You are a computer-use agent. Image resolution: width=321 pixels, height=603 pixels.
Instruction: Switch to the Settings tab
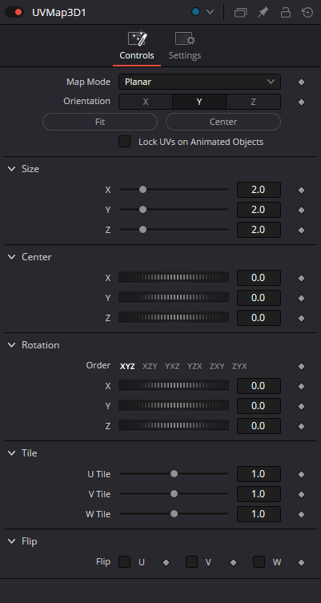coord(185,46)
